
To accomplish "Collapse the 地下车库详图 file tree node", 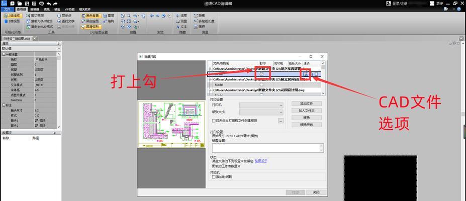I will [x=210, y=68].
